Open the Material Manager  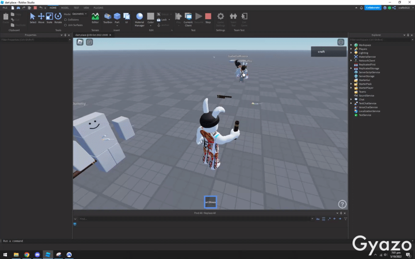pos(139,20)
